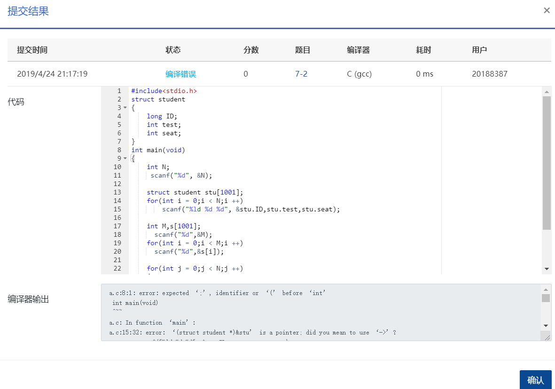Click the 状态 column header

(173, 50)
